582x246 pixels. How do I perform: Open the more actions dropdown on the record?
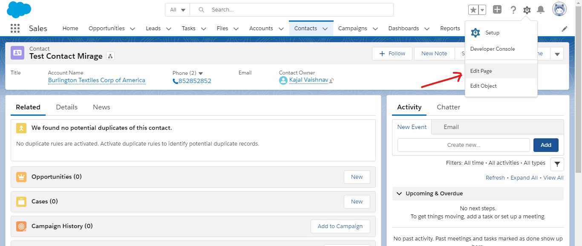(x=557, y=54)
